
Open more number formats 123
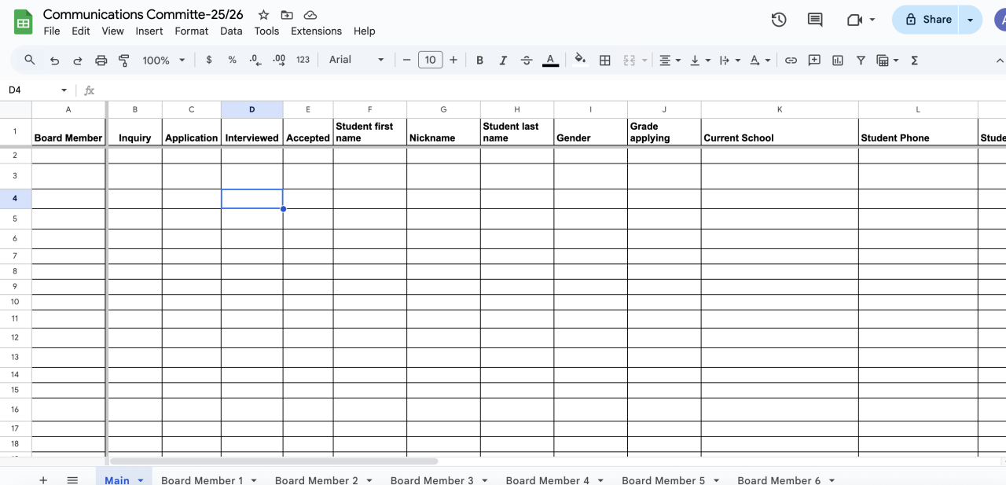coord(303,60)
